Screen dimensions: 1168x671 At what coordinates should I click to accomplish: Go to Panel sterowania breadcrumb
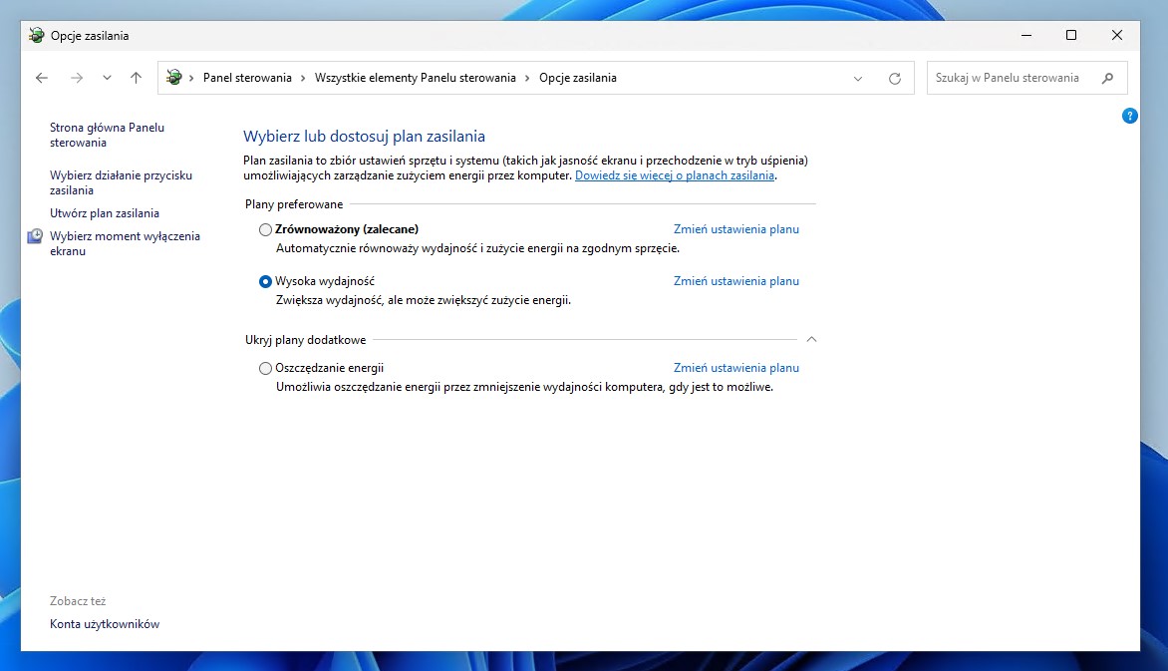click(247, 78)
